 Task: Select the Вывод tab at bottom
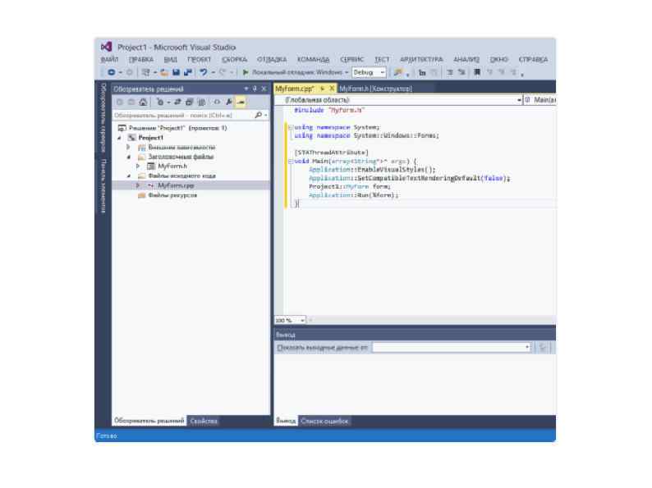[286, 421]
